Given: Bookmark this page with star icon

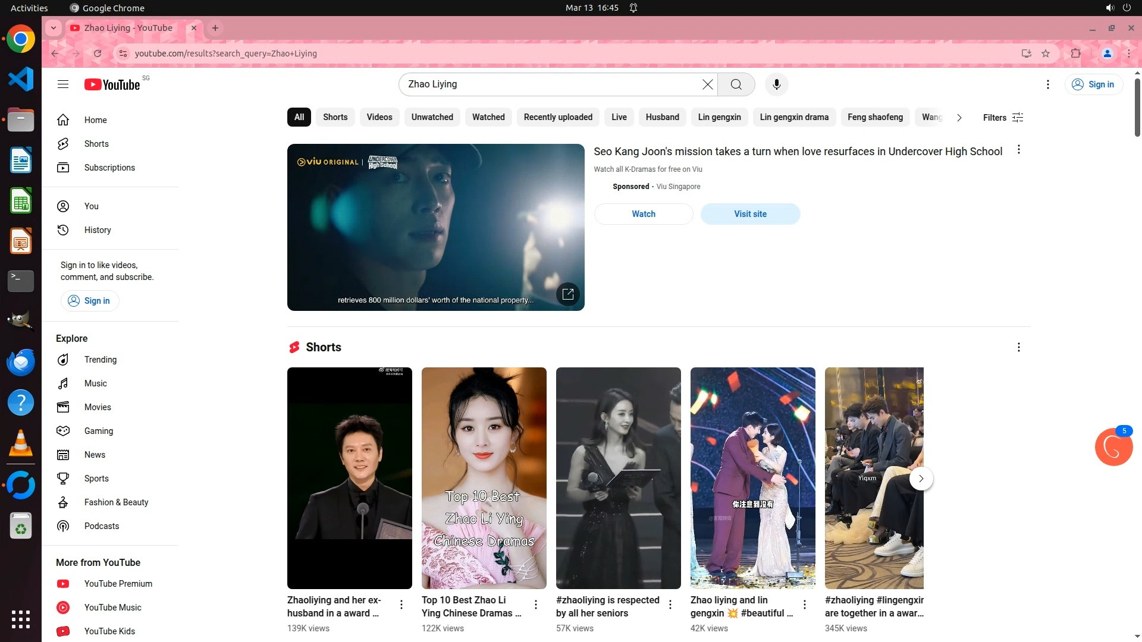Looking at the screenshot, I should tap(1046, 53).
